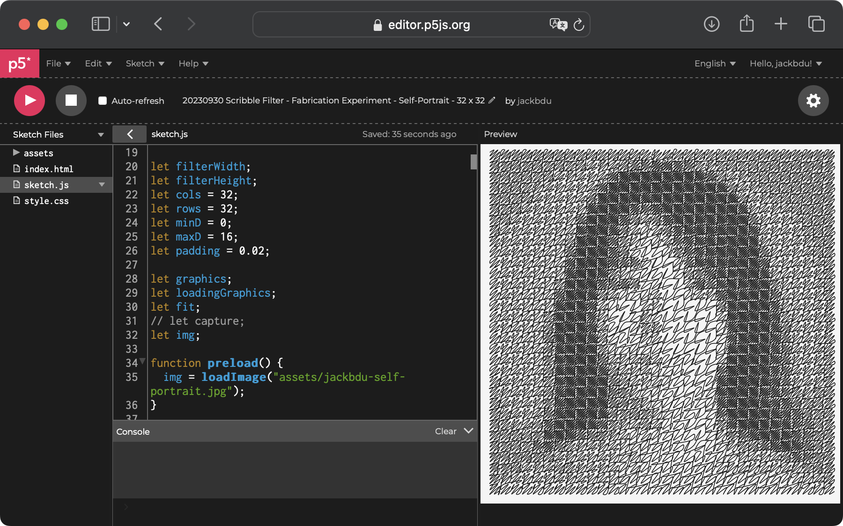843x526 pixels.
Task: Open the File menu
Action: coord(58,64)
